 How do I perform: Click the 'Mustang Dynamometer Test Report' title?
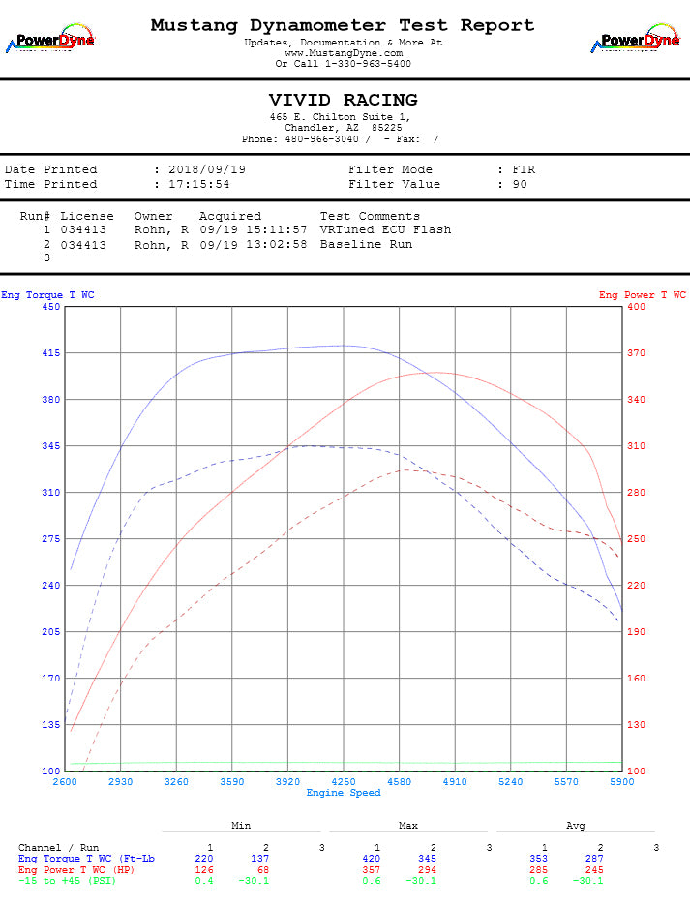[x=343, y=25]
